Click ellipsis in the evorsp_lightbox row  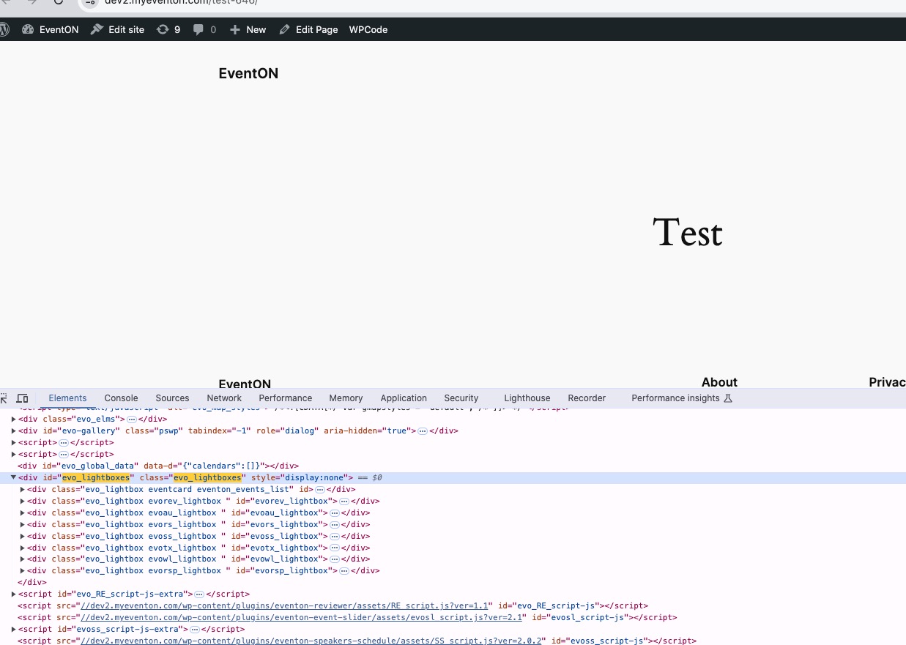[x=344, y=570]
